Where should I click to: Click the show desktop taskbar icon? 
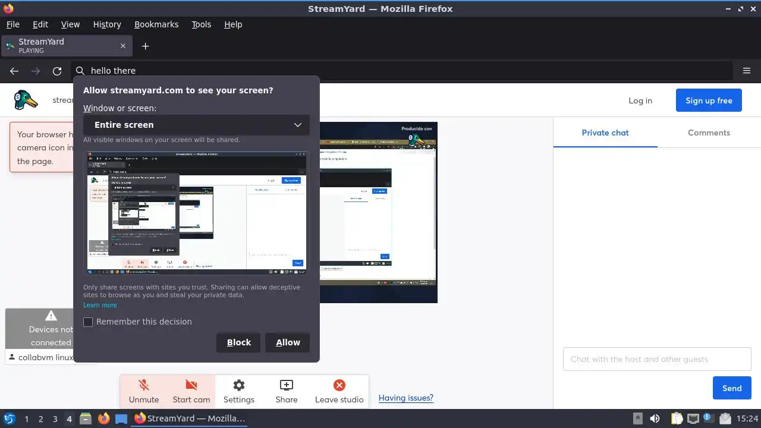point(121,418)
